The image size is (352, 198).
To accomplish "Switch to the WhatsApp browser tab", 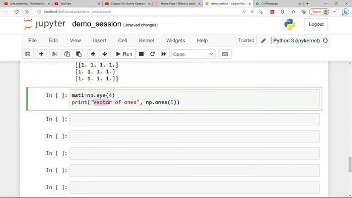I will coord(278,4).
